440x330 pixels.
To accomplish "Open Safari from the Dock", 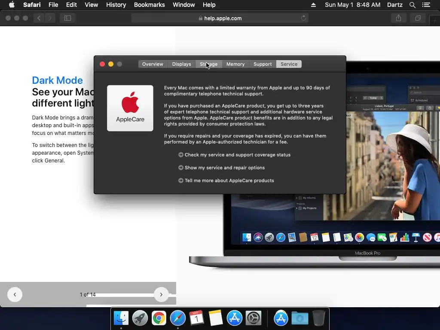I will (177, 318).
